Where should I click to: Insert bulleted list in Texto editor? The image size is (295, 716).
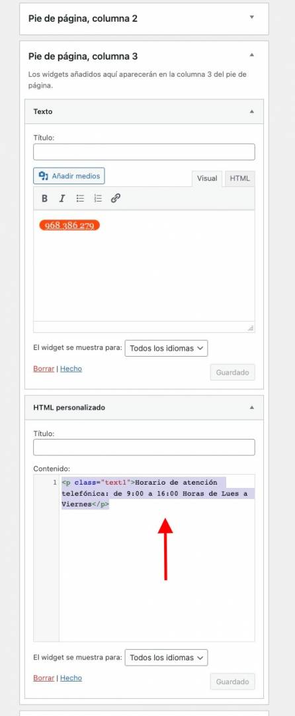80,198
